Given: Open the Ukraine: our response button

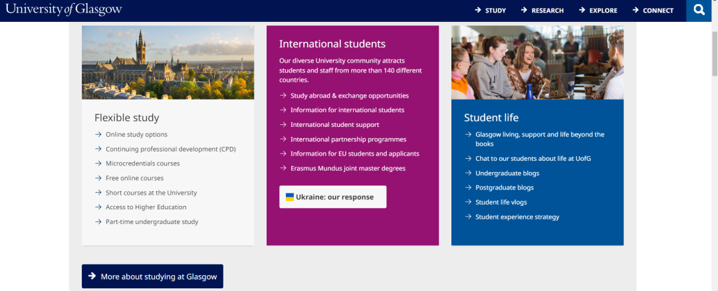Looking at the screenshot, I should tap(333, 197).
